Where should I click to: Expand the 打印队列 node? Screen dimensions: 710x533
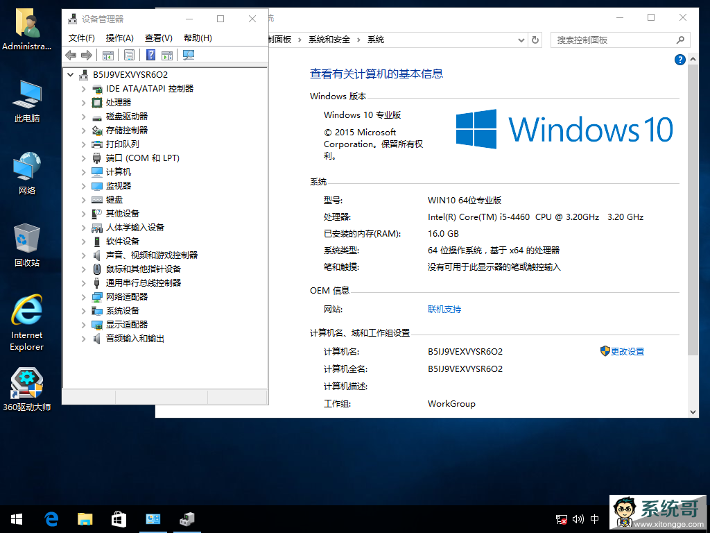(83, 144)
